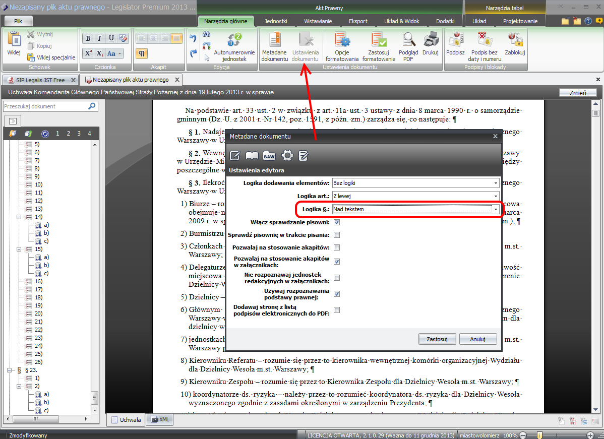Toggle bold text formatting
This screenshot has width=604, height=439.
(x=88, y=38)
